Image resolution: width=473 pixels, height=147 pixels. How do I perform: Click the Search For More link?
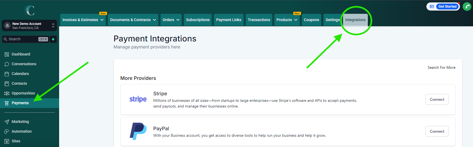point(441,67)
